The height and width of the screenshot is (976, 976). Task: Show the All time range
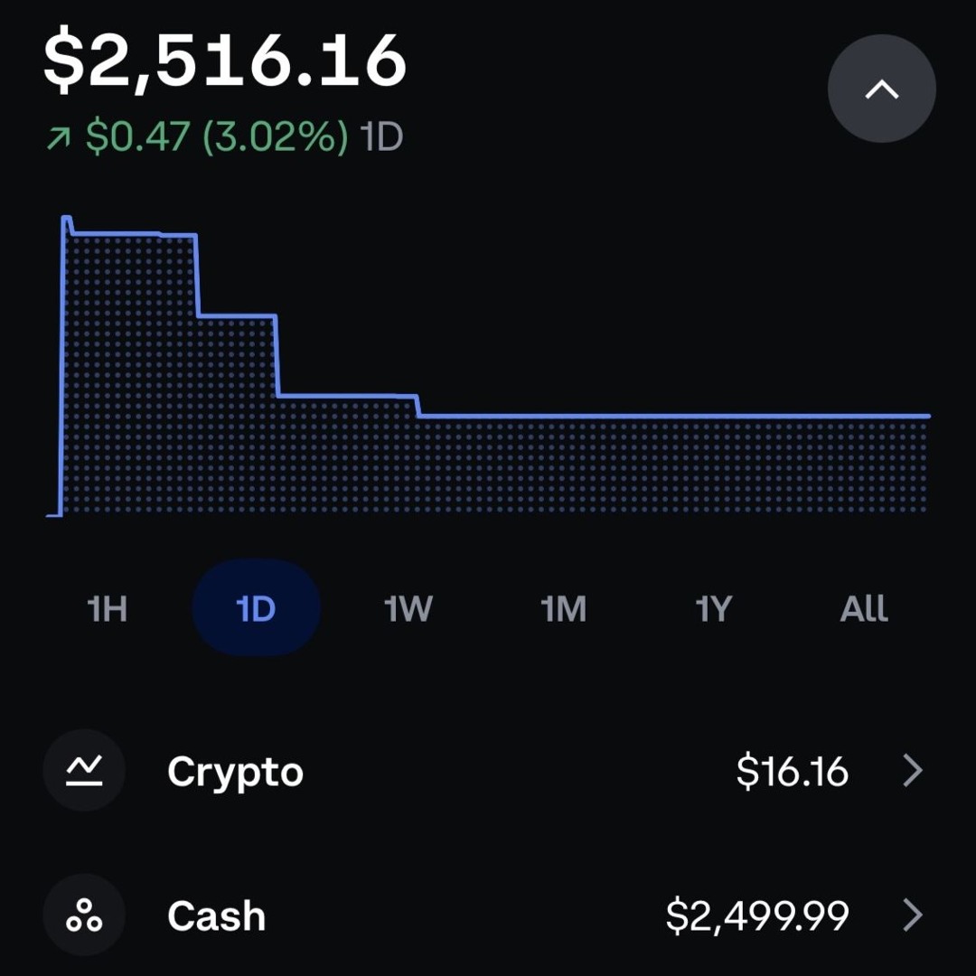point(863,608)
